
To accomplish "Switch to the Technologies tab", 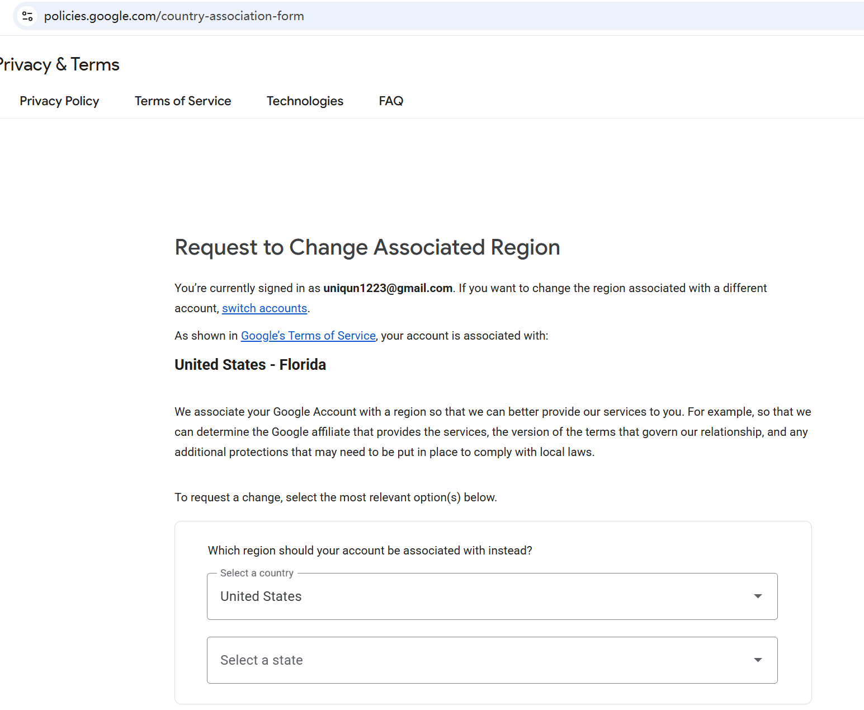I will [x=305, y=101].
